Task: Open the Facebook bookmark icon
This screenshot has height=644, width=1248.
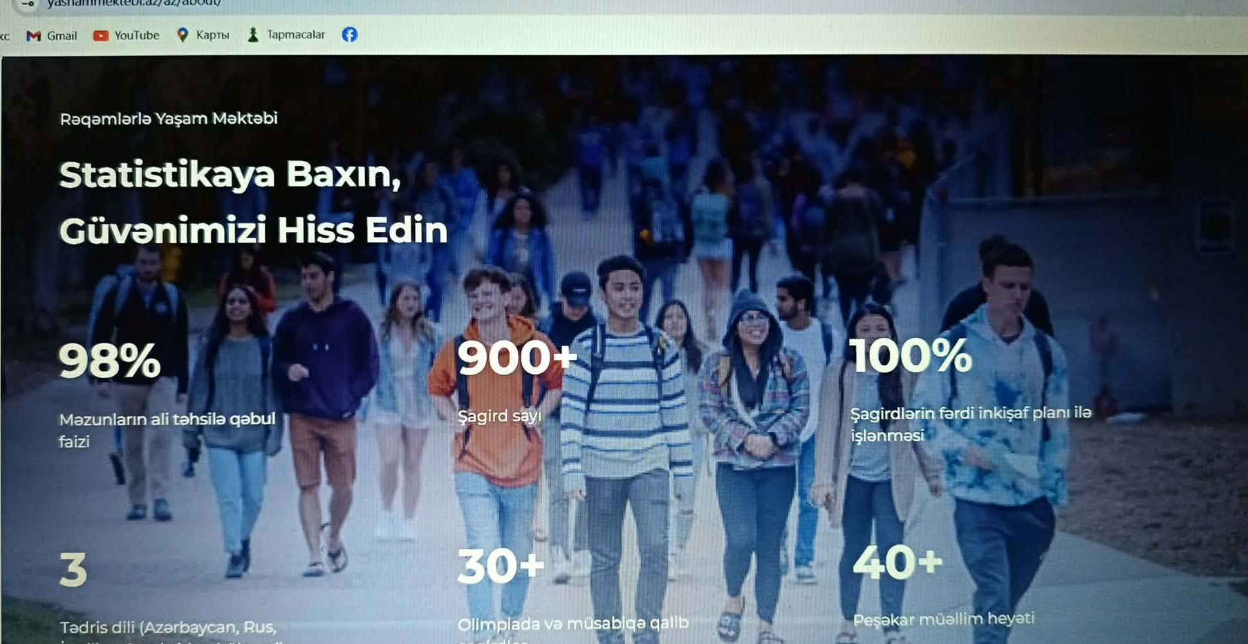Action: (x=350, y=35)
